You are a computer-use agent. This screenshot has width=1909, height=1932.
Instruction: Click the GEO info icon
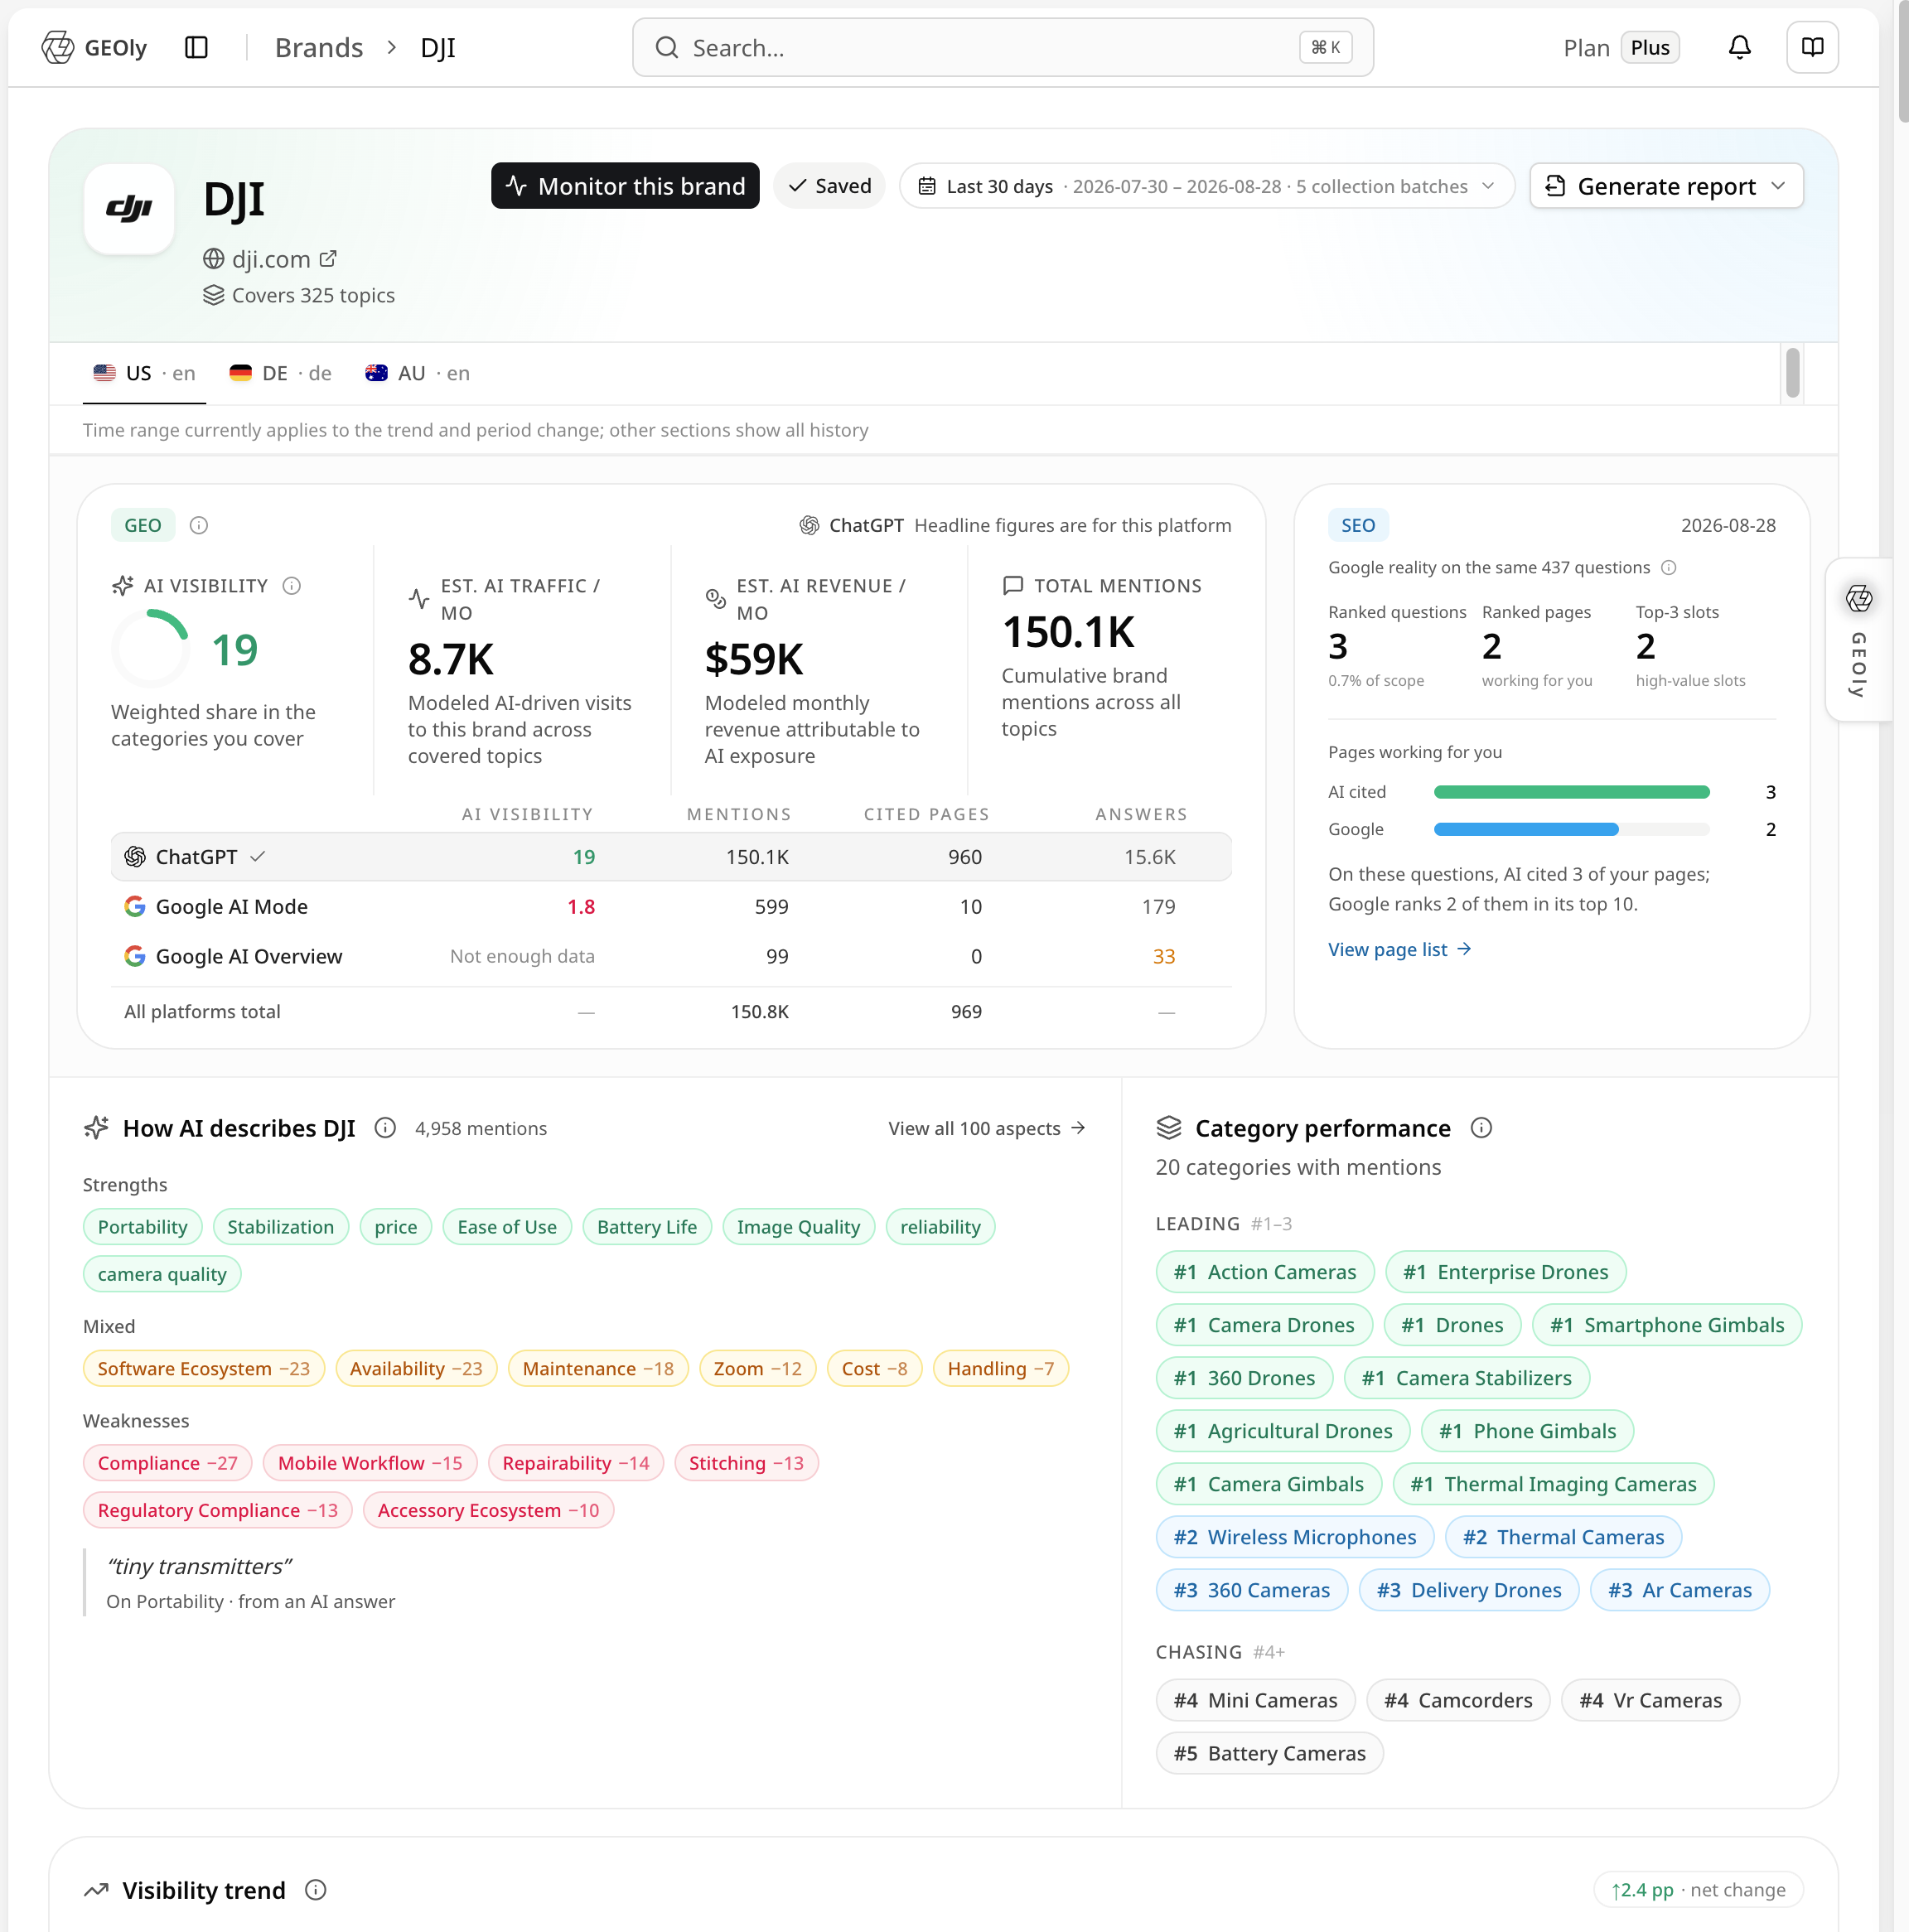[x=199, y=525]
